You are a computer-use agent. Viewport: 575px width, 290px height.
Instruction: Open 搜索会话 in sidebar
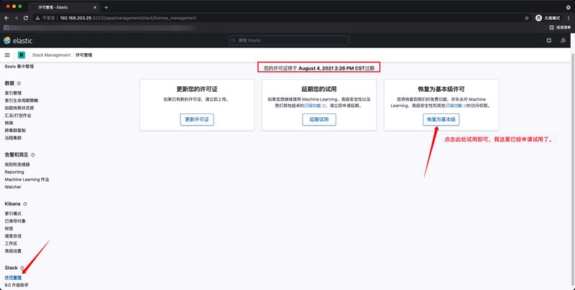pos(13,236)
